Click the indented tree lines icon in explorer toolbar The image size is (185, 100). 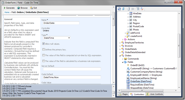pos(138,9)
